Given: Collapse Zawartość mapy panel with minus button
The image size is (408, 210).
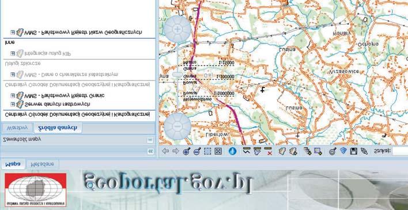Looking at the screenshot, I should pyautogui.click(x=150, y=140).
